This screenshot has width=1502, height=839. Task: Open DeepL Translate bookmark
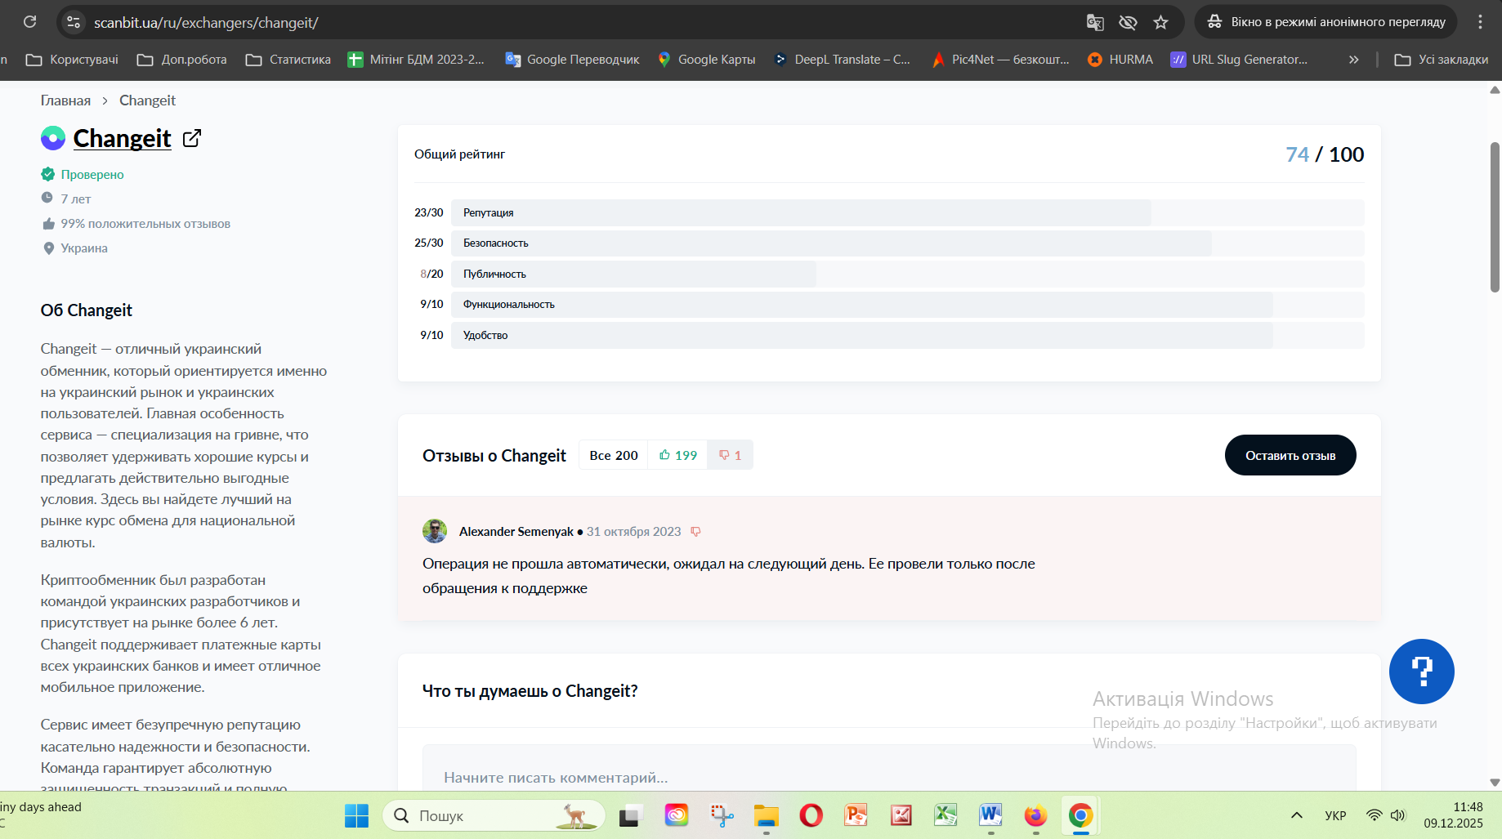tap(842, 60)
